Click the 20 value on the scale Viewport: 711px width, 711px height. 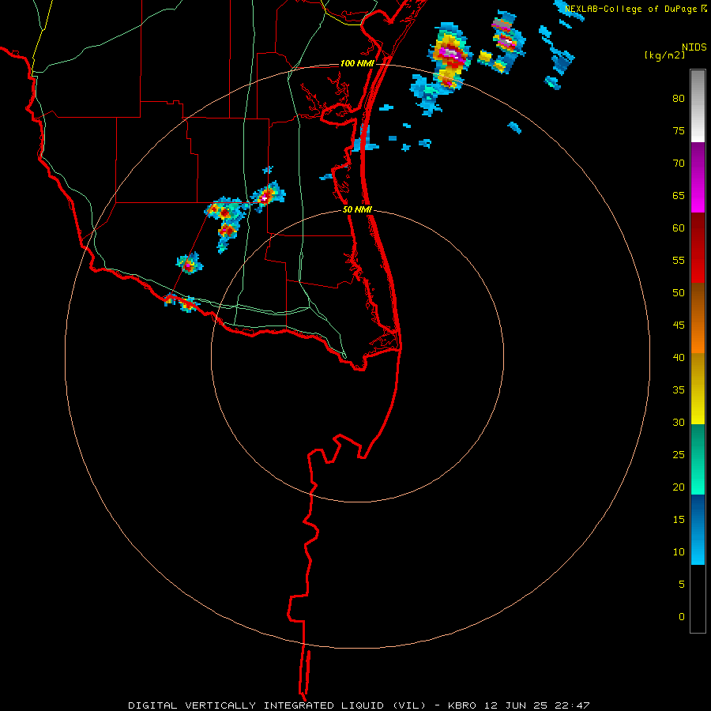(679, 487)
